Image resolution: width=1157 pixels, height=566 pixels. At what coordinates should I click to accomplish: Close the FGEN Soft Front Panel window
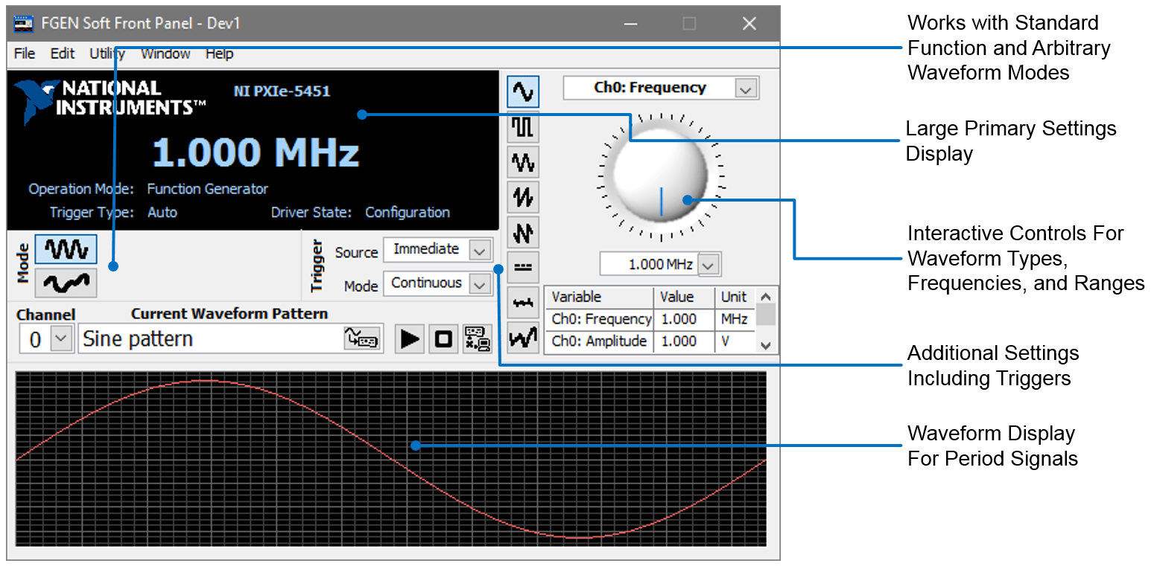pos(749,24)
